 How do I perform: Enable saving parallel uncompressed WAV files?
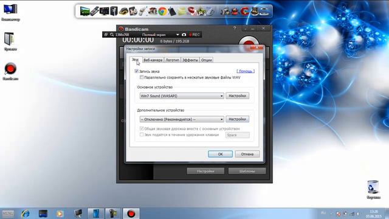click(x=142, y=77)
